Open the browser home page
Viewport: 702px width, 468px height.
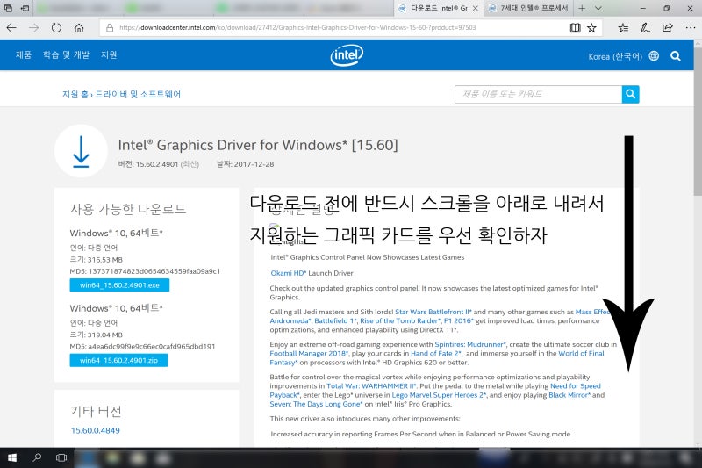pyautogui.click(x=79, y=28)
